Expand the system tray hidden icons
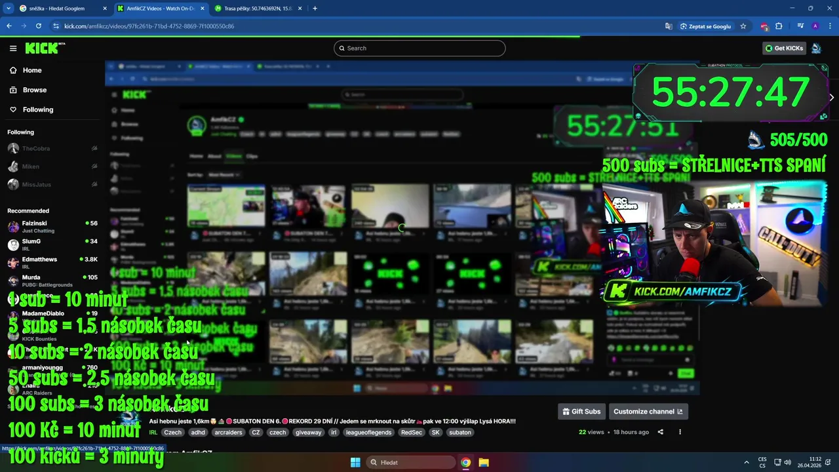 point(746,462)
